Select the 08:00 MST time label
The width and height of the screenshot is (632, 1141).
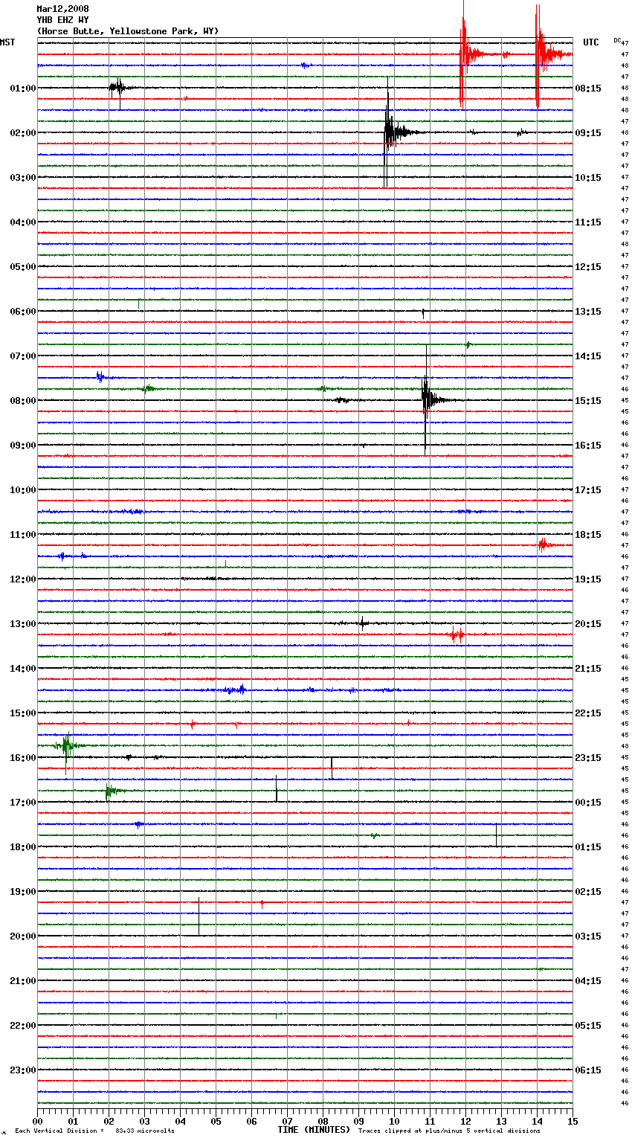coord(23,401)
